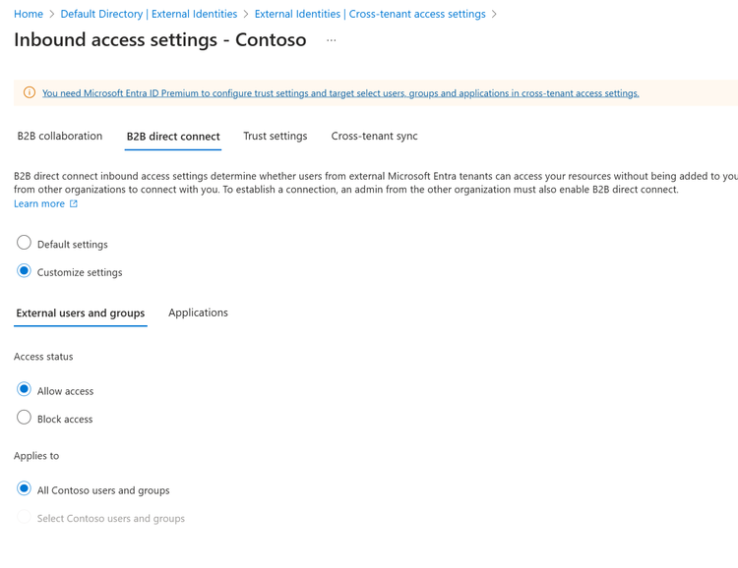The image size is (738, 568).
Task: Go to the Cross-tenant sync tab
Action: point(375,137)
